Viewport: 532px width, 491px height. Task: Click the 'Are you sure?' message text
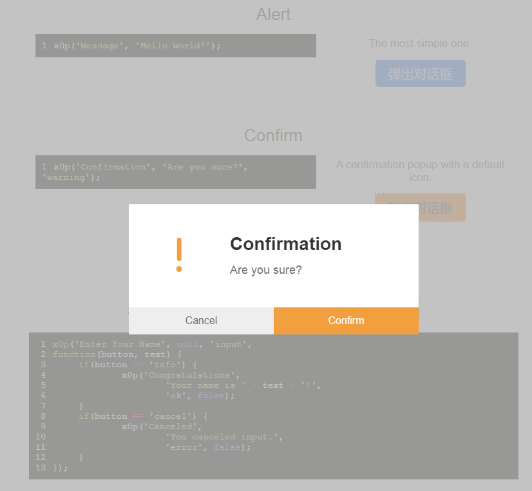point(265,270)
